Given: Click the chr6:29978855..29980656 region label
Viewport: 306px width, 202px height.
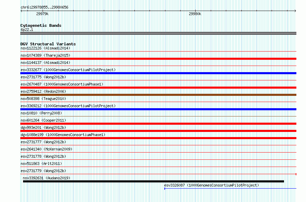Looking at the screenshot, I should tap(44, 8).
